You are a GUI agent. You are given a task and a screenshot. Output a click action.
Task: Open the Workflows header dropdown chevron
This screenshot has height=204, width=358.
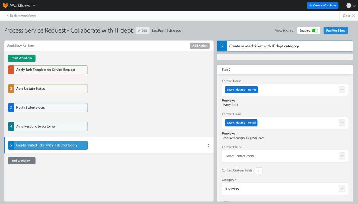(34, 5)
